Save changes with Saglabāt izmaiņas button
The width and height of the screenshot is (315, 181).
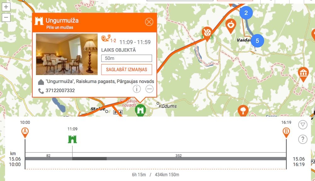(127, 69)
